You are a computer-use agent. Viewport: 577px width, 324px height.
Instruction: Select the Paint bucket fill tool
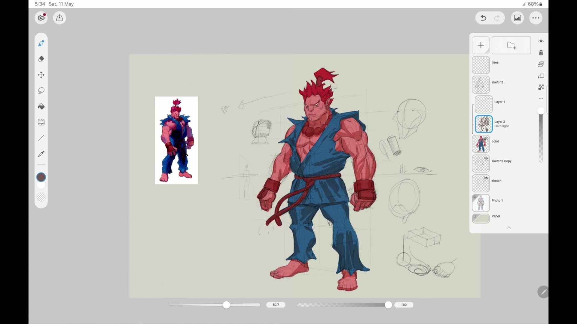pos(41,106)
